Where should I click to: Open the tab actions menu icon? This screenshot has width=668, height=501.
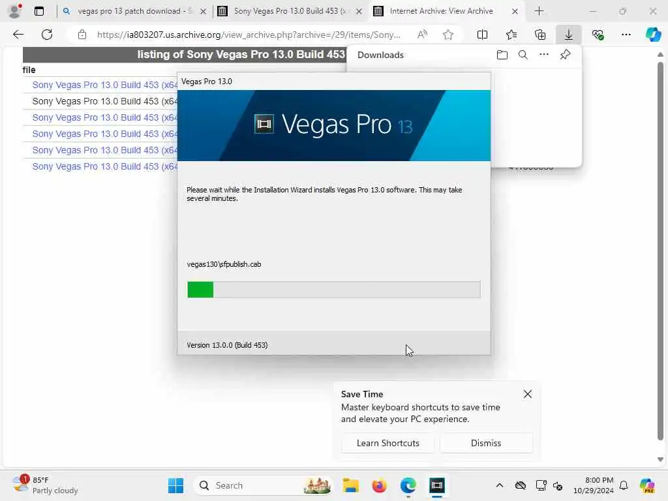click(x=38, y=11)
